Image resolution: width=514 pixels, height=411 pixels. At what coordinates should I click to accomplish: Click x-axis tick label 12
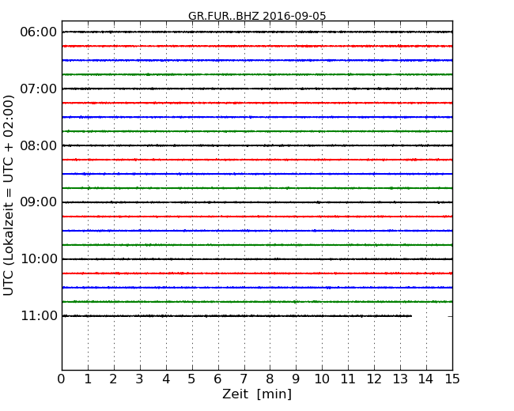coord(374,379)
